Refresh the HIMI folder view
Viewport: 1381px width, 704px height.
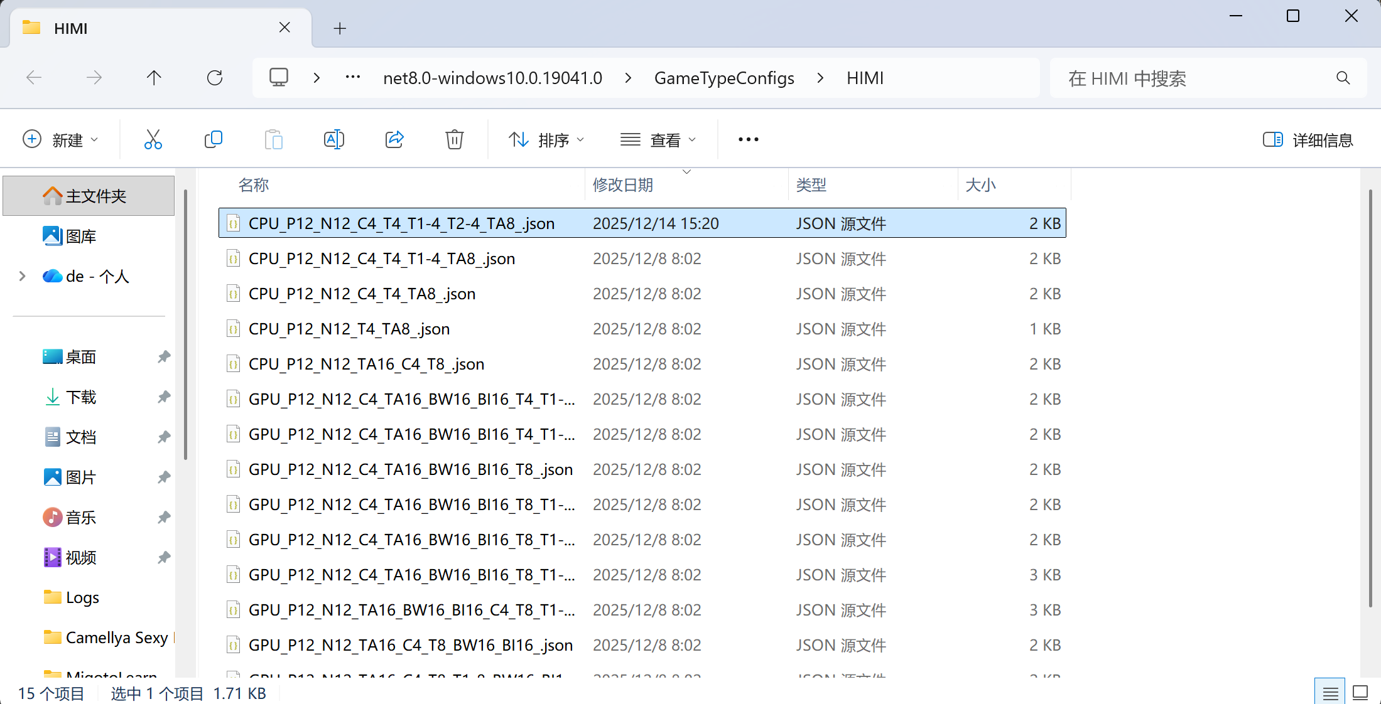214,78
